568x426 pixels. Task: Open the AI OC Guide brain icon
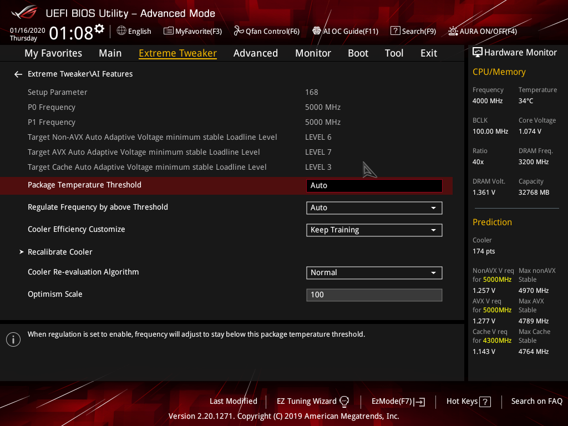point(317,31)
